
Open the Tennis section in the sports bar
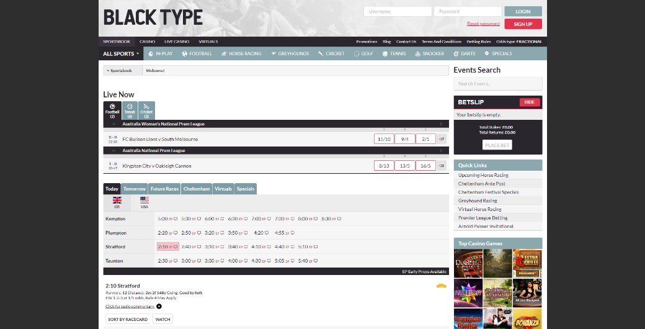pos(394,53)
